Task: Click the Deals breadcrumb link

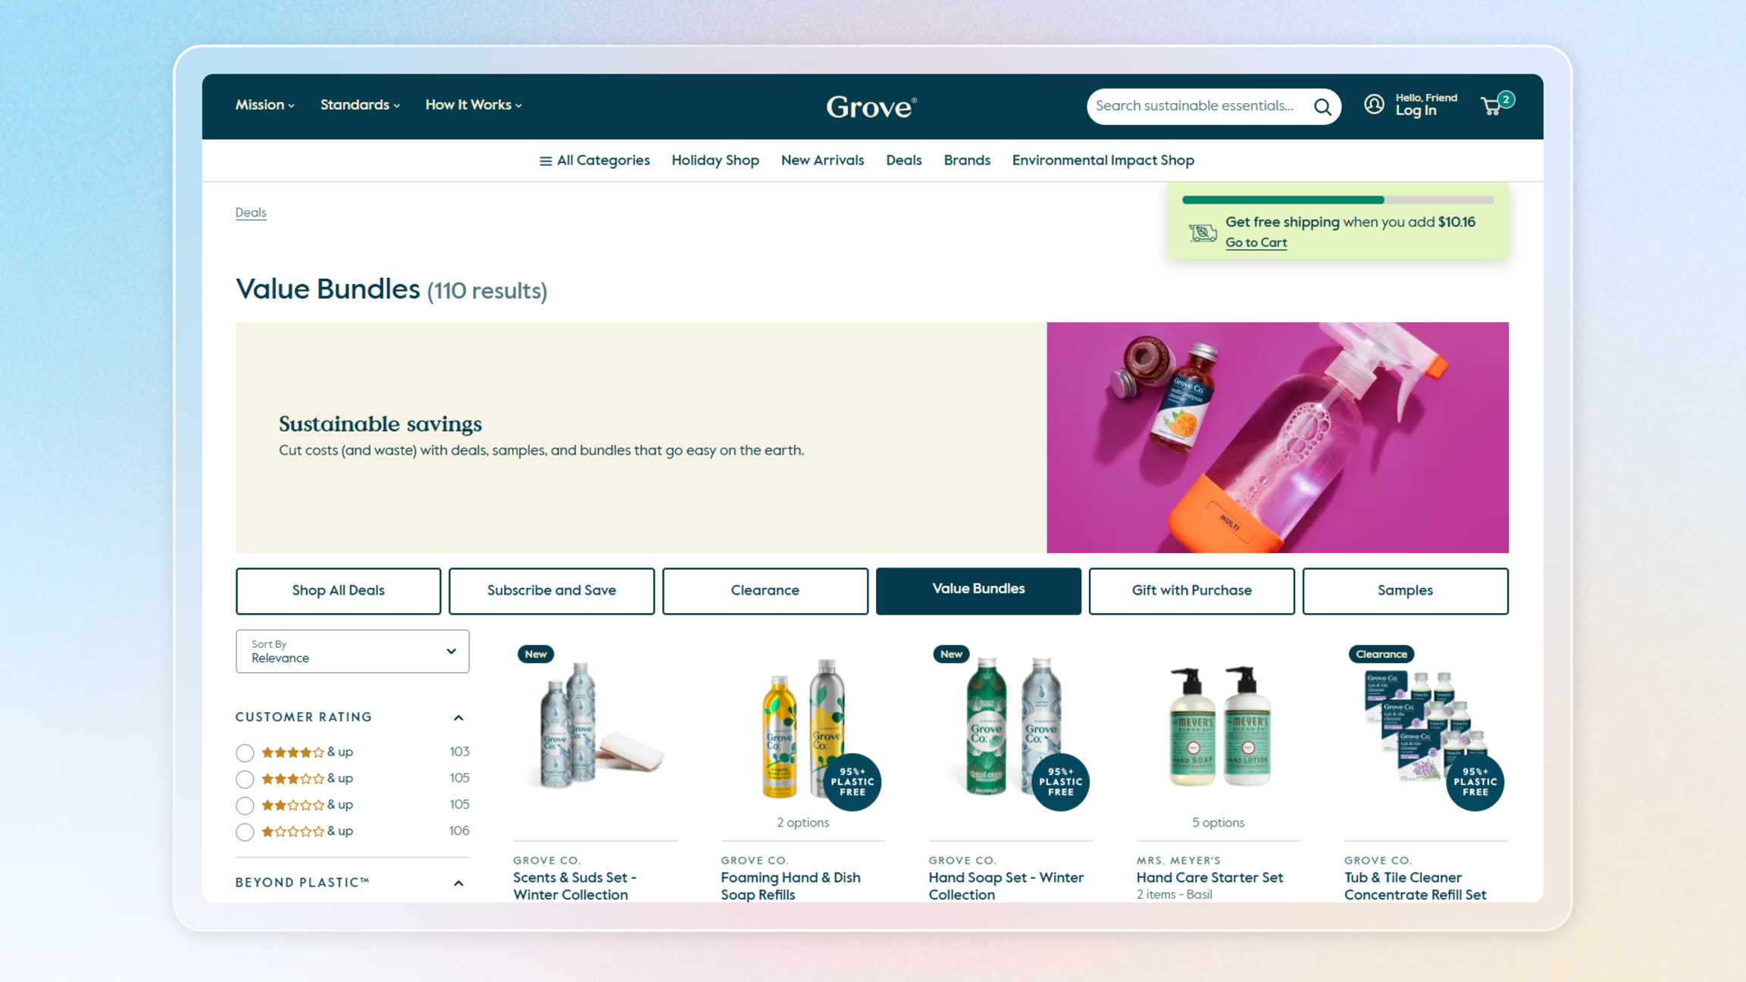Action: 251,213
